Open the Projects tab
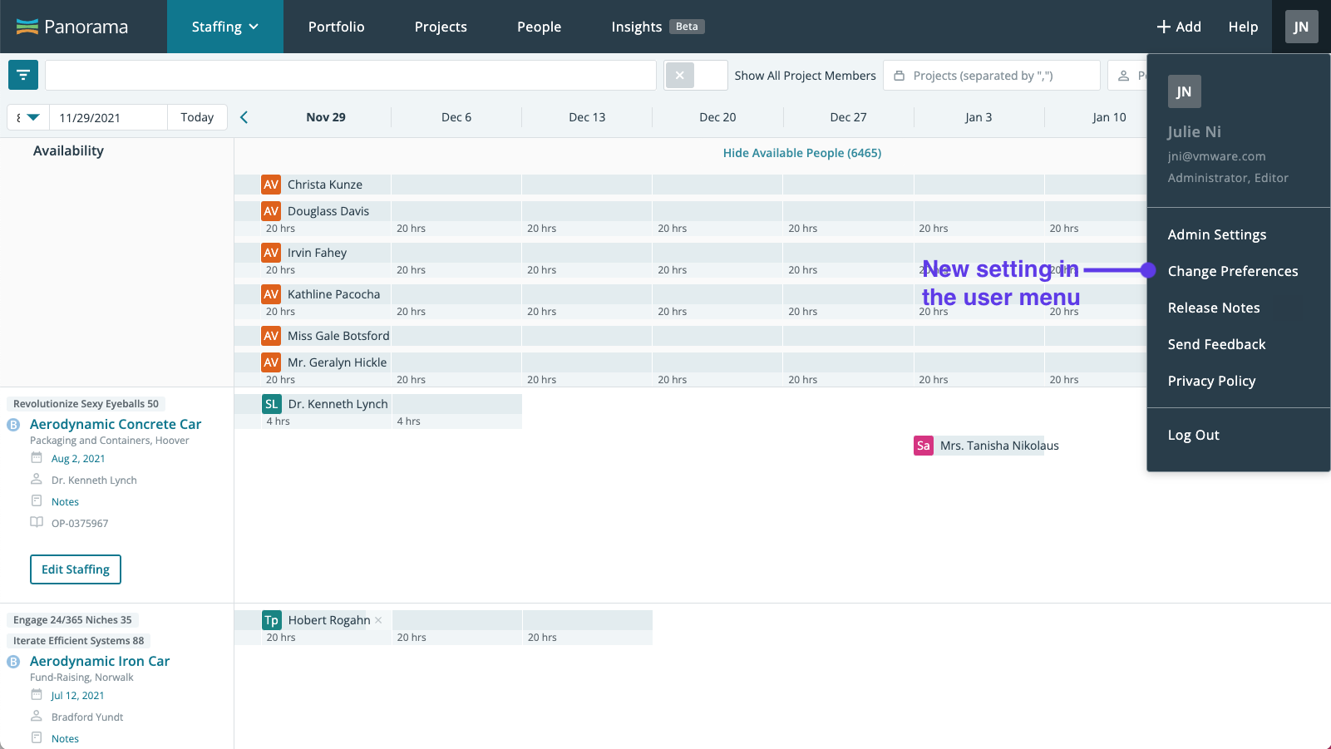Image resolution: width=1331 pixels, height=749 pixels. tap(441, 27)
